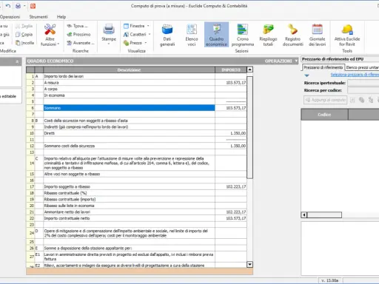
Task: Select 'Sommano costi della sicurezza' row
Action: click(136, 146)
